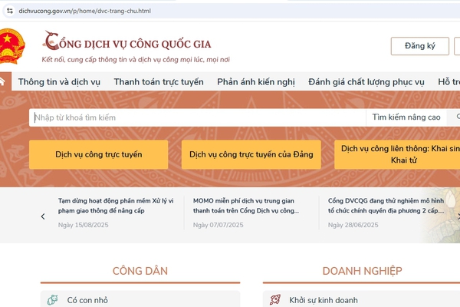Click 'Dịch vụ công trực tuyến' button
This screenshot has width=460, height=307.
[x=98, y=154]
